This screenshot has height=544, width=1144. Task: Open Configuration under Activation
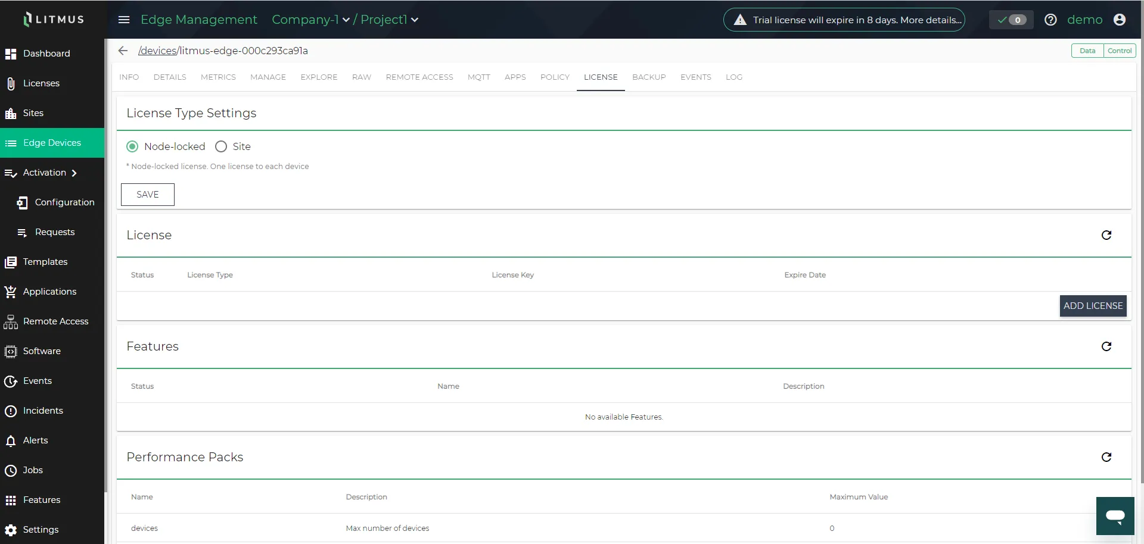tap(57, 202)
